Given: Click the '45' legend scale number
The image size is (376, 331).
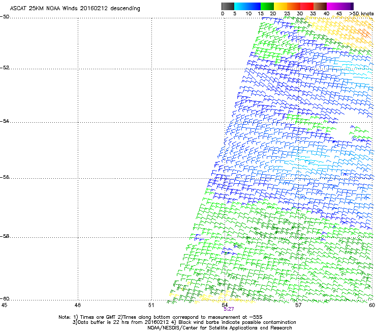Looking at the screenshot, I should coord(339,14).
